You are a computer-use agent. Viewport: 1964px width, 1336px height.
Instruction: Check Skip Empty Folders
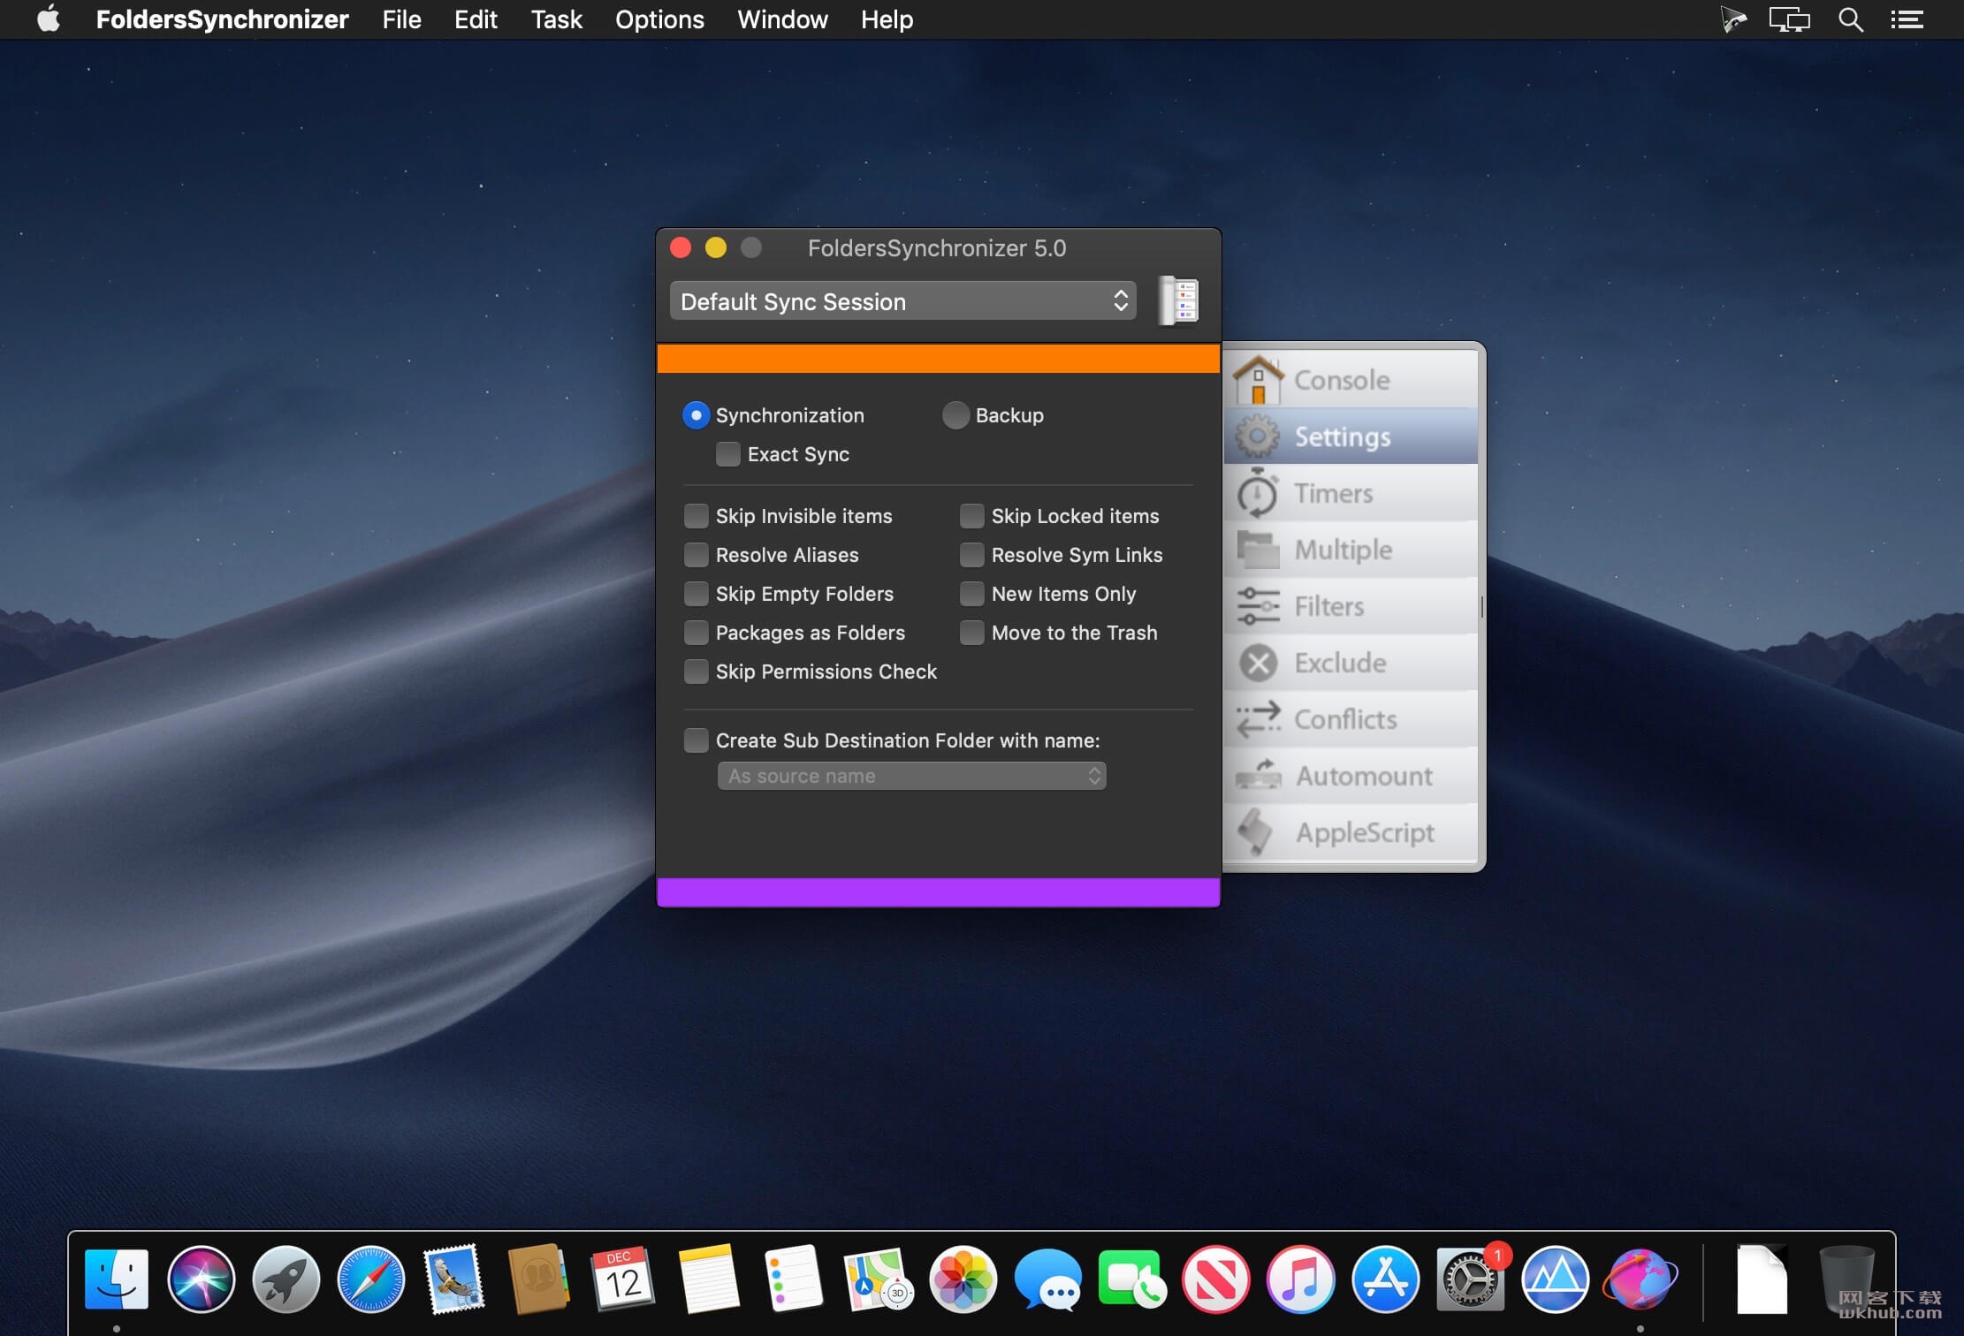coord(697,594)
